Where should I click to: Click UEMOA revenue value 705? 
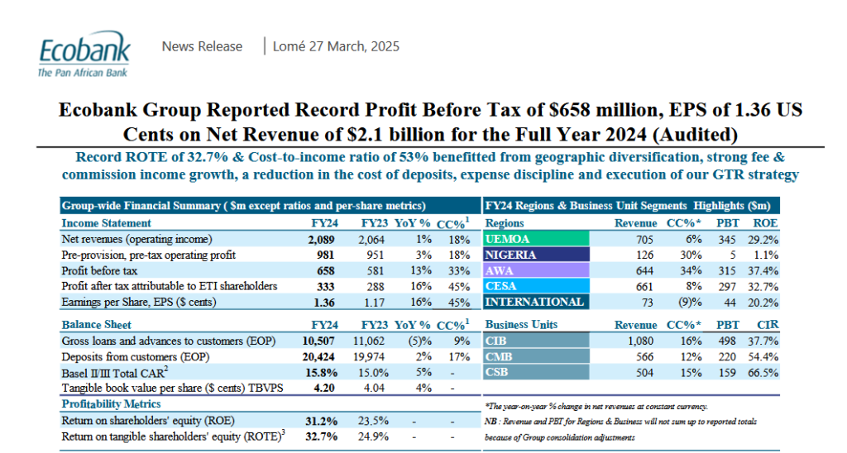pyautogui.click(x=644, y=239)
